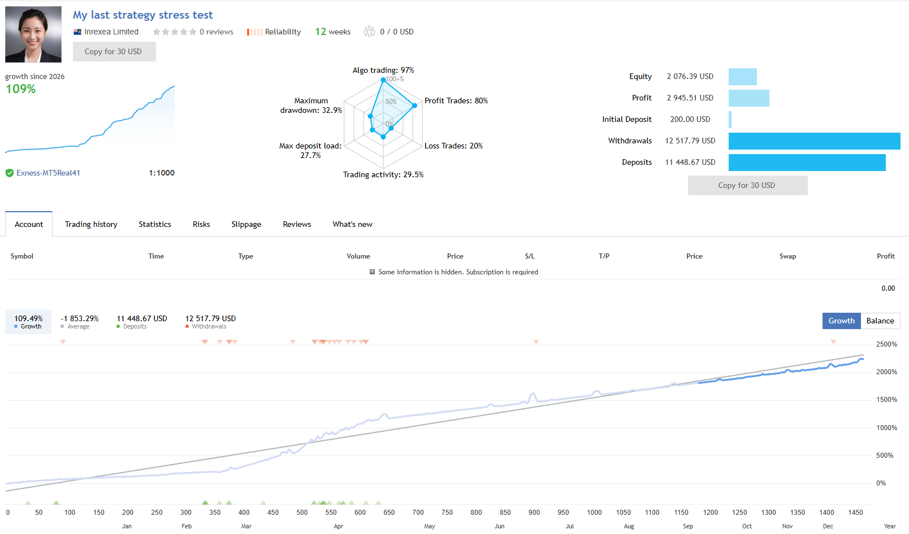Viewport: 909px width, 534px height.
Task: Switch the chart to Balance view
Action: click(x=880, y=321)
